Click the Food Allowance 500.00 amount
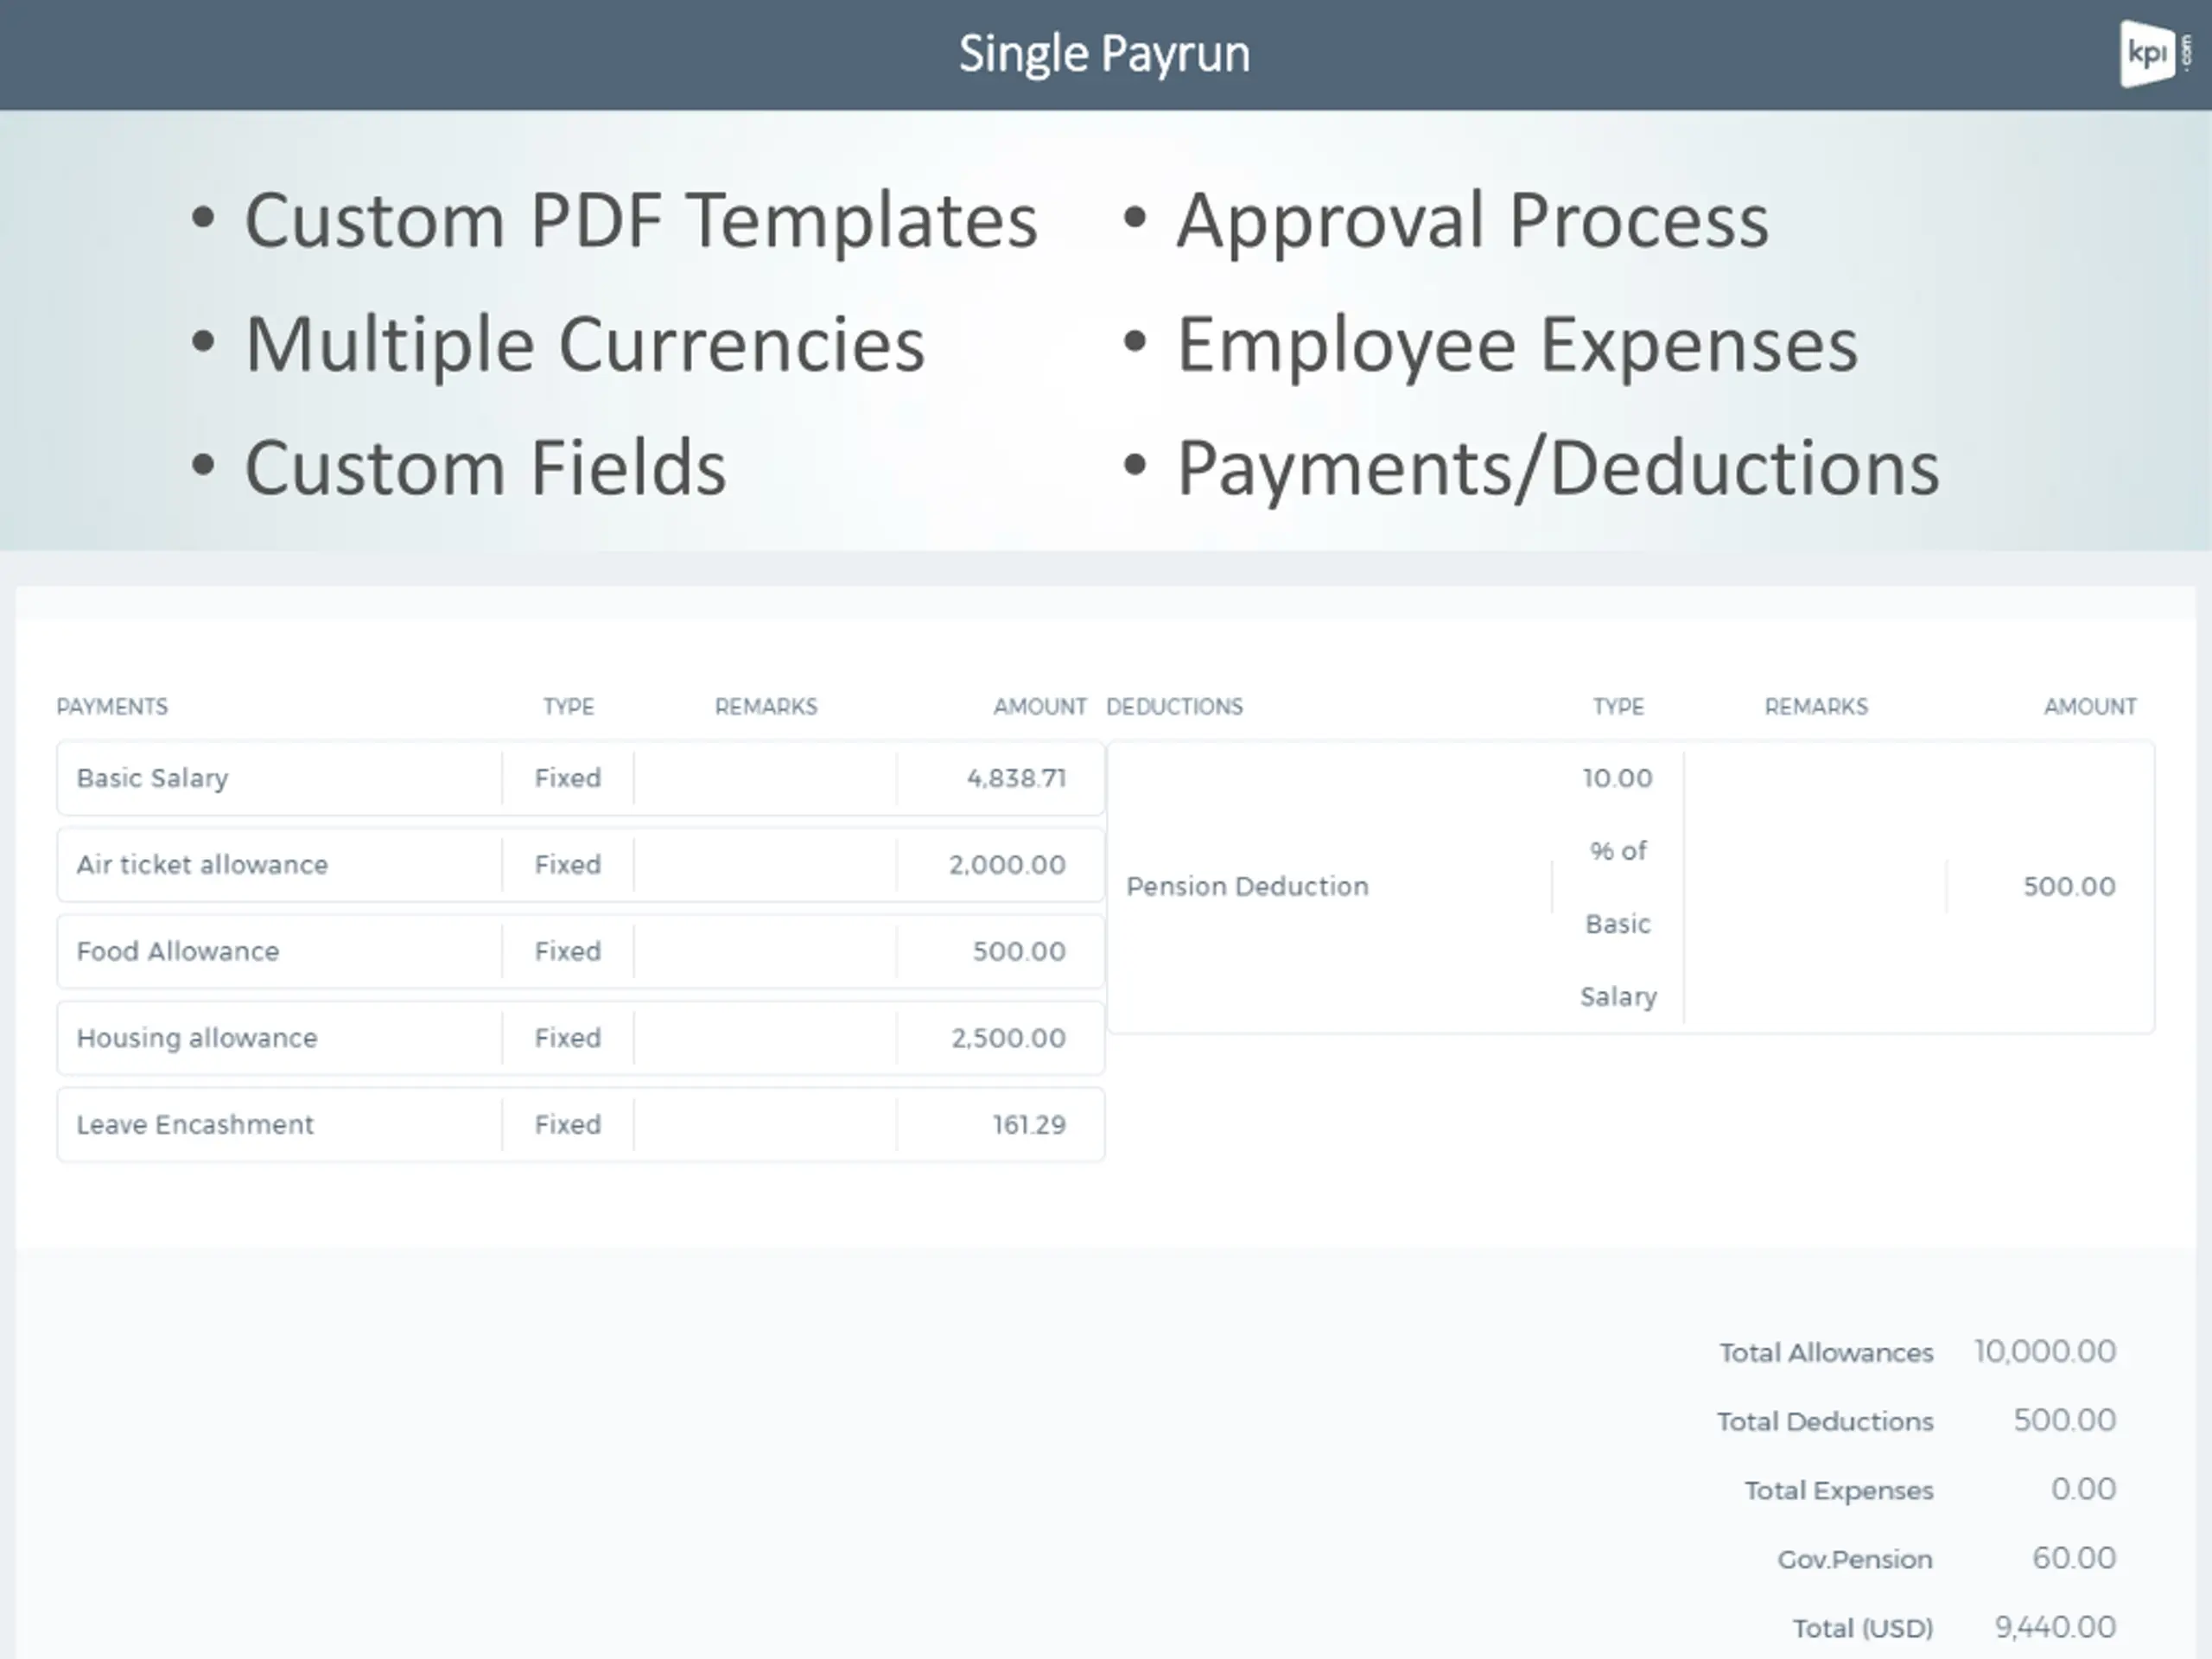The height and width of the screenshot is (1659, 2212). [1019, 951]
